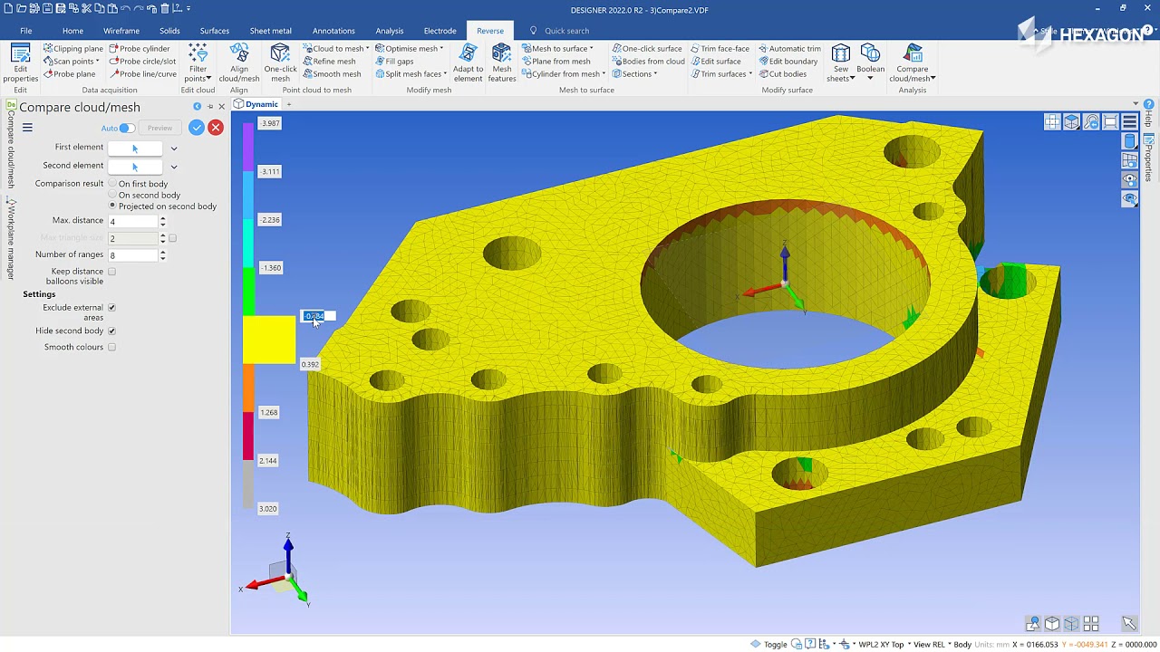Screen dimensions: 1160x652
Task: Open the Sew sheets command
Action: (841, 62)
